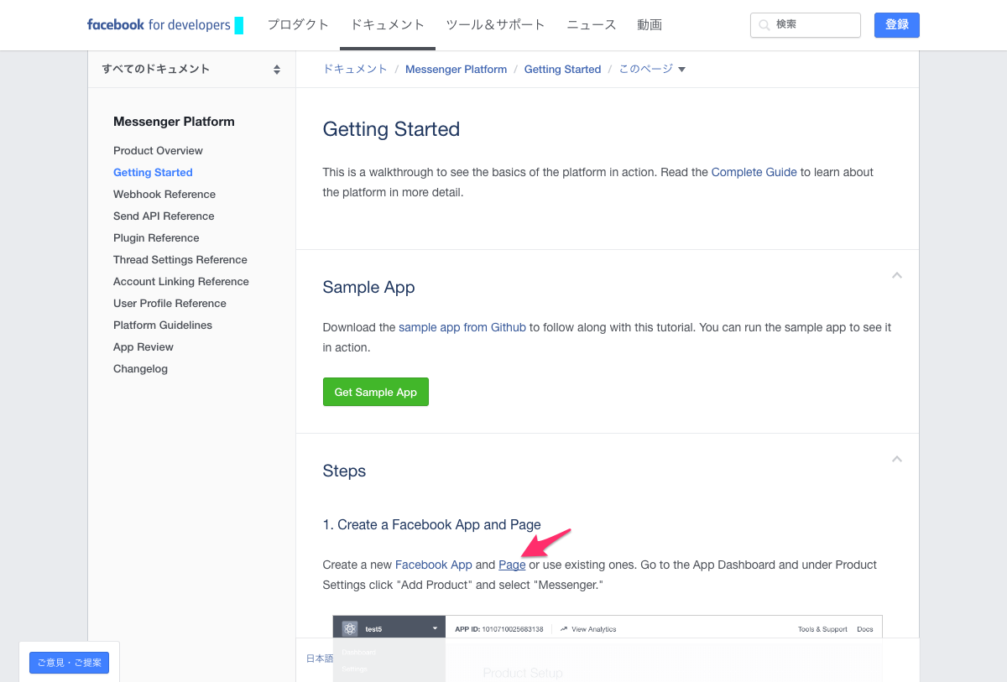Click the search magnifier icon

[x=764, y=25]
